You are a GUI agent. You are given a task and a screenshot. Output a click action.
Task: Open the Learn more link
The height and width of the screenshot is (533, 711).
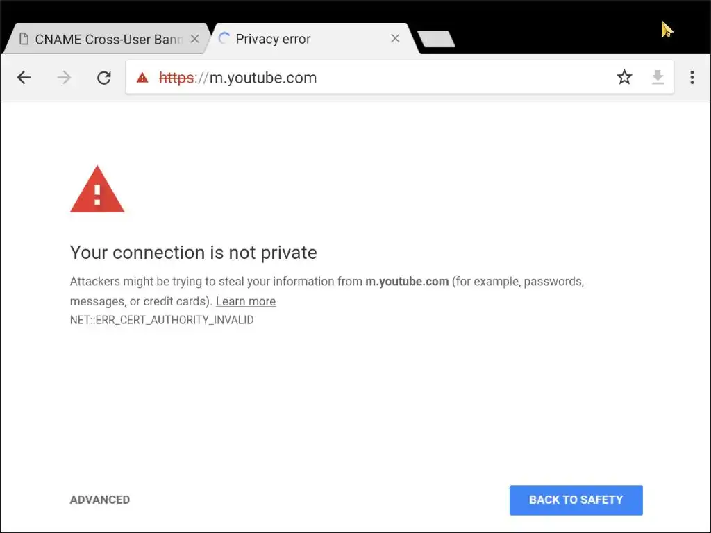tap(246, 301)
